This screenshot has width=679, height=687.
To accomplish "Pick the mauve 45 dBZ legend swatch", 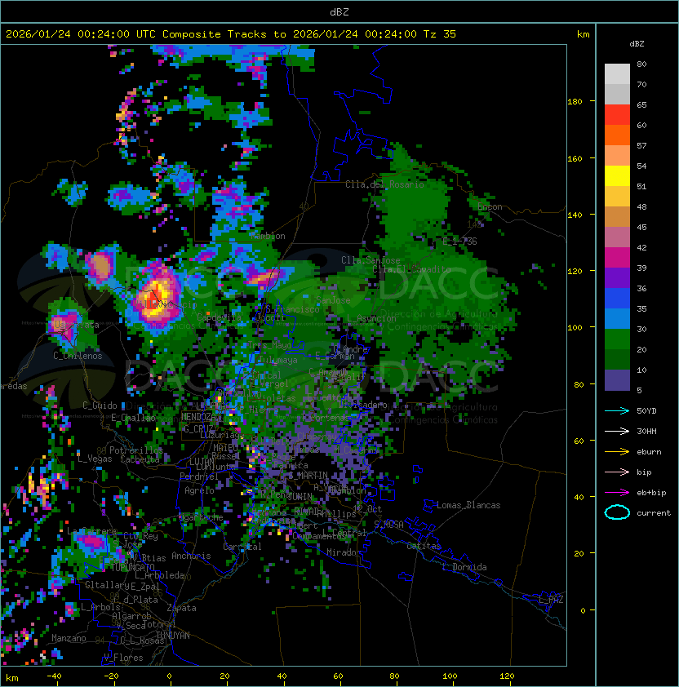I will 617,237.
